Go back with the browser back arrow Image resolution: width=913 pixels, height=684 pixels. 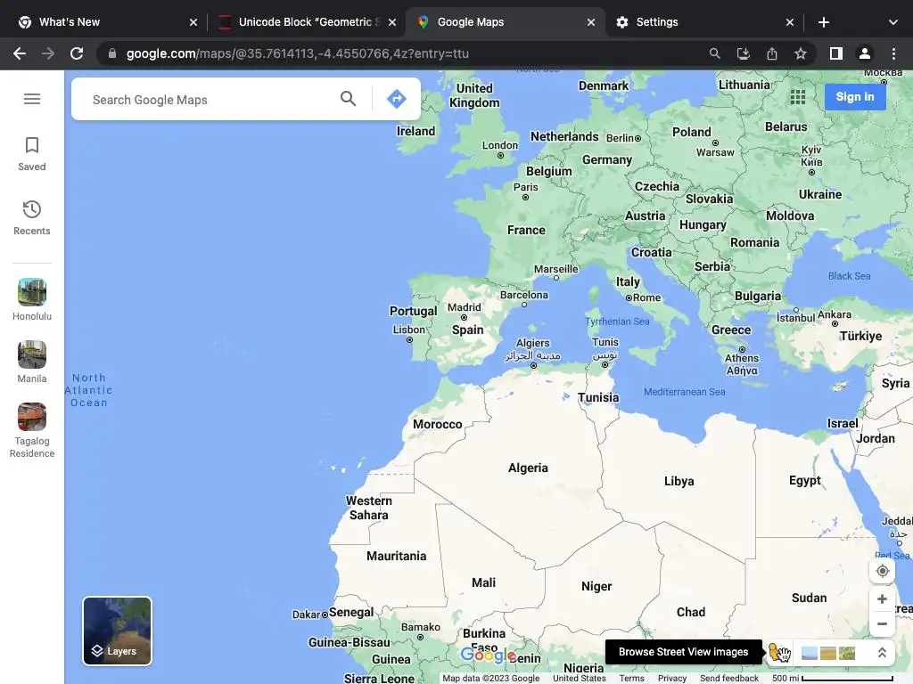pyautogui.click(x=20, y=53)
